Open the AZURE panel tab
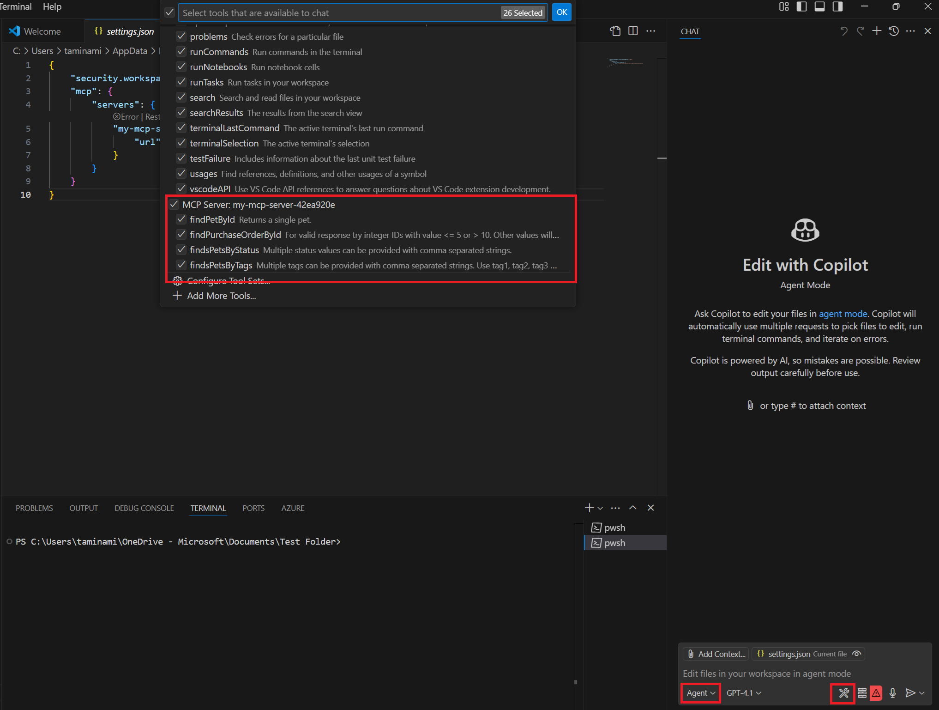The width and height of the screenshot is (939, 710). [293, 508]
